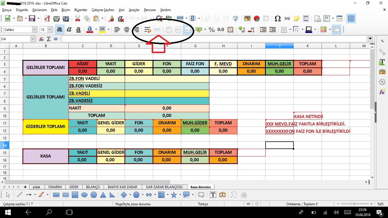Insert hyperlink via chain icon
This screenshot has width=388, height=218.
(x=287, y=18)
